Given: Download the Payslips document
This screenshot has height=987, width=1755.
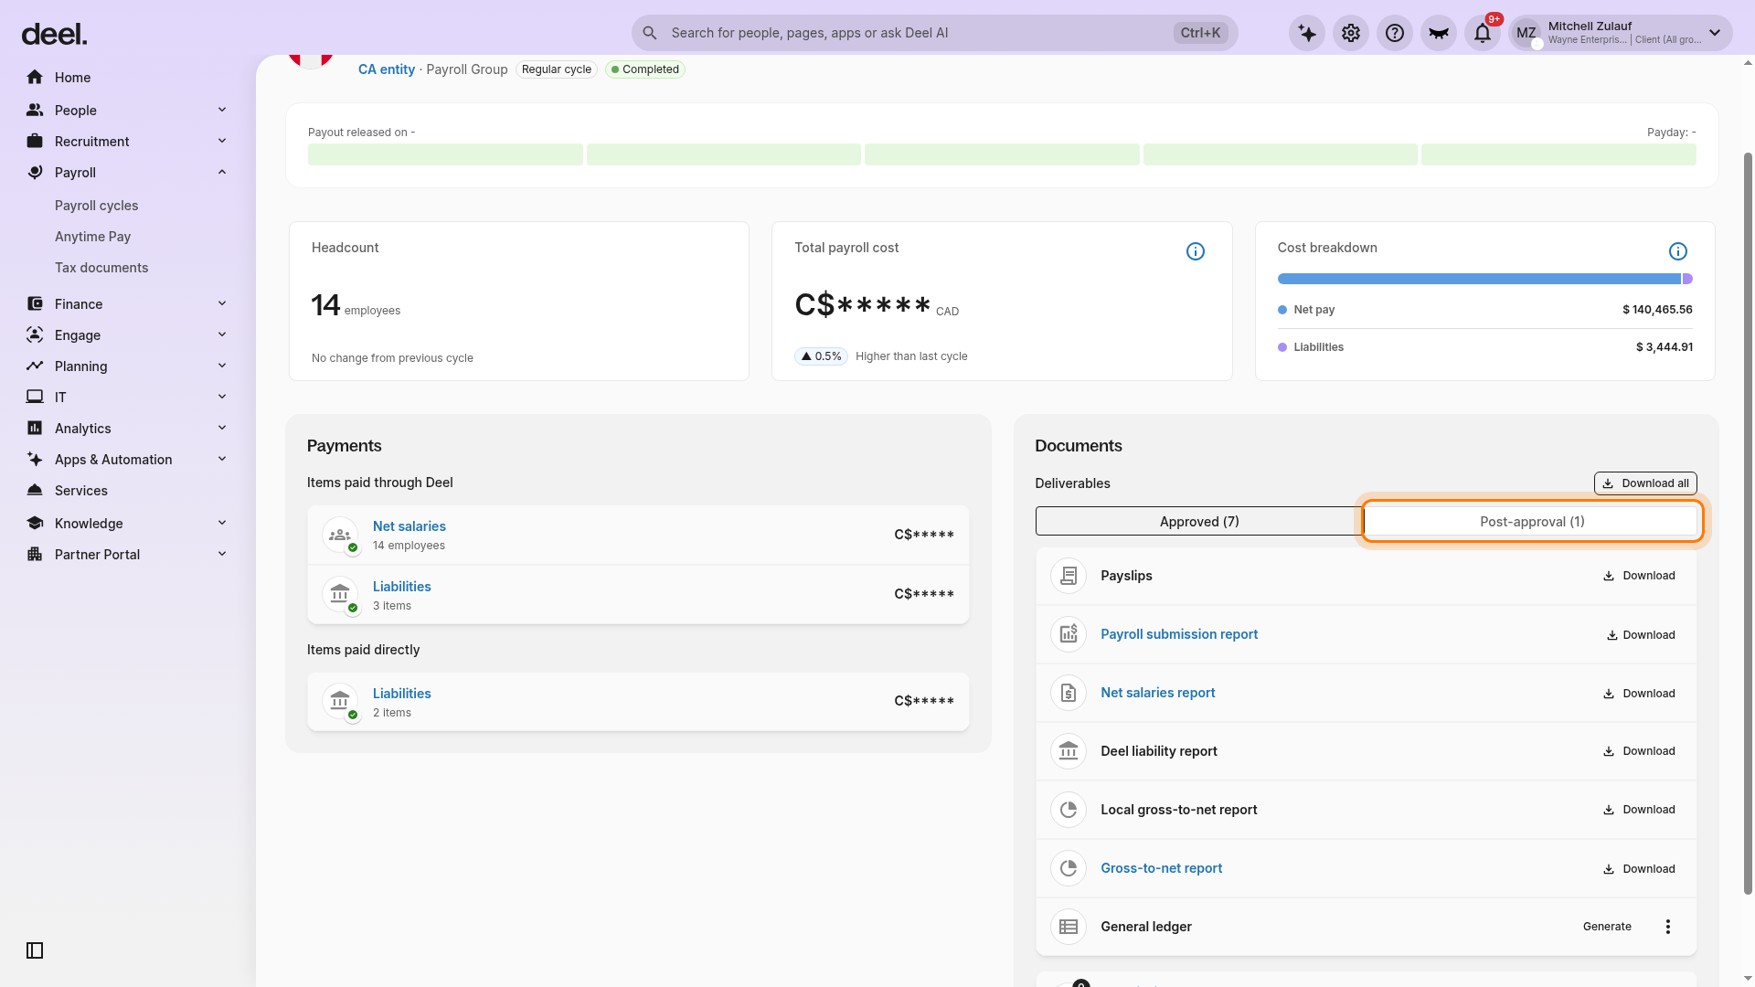Looking at the screenshot, I should point(1639,576).
